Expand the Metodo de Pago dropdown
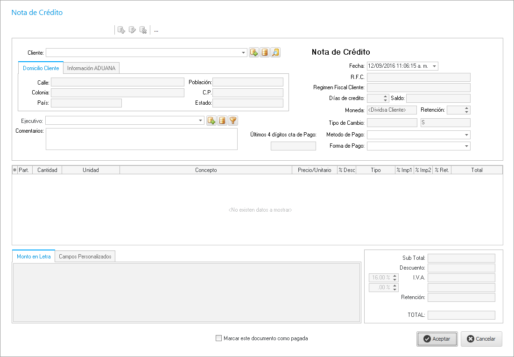Screen dimensions: 514x357 click(x=466, y=135)
